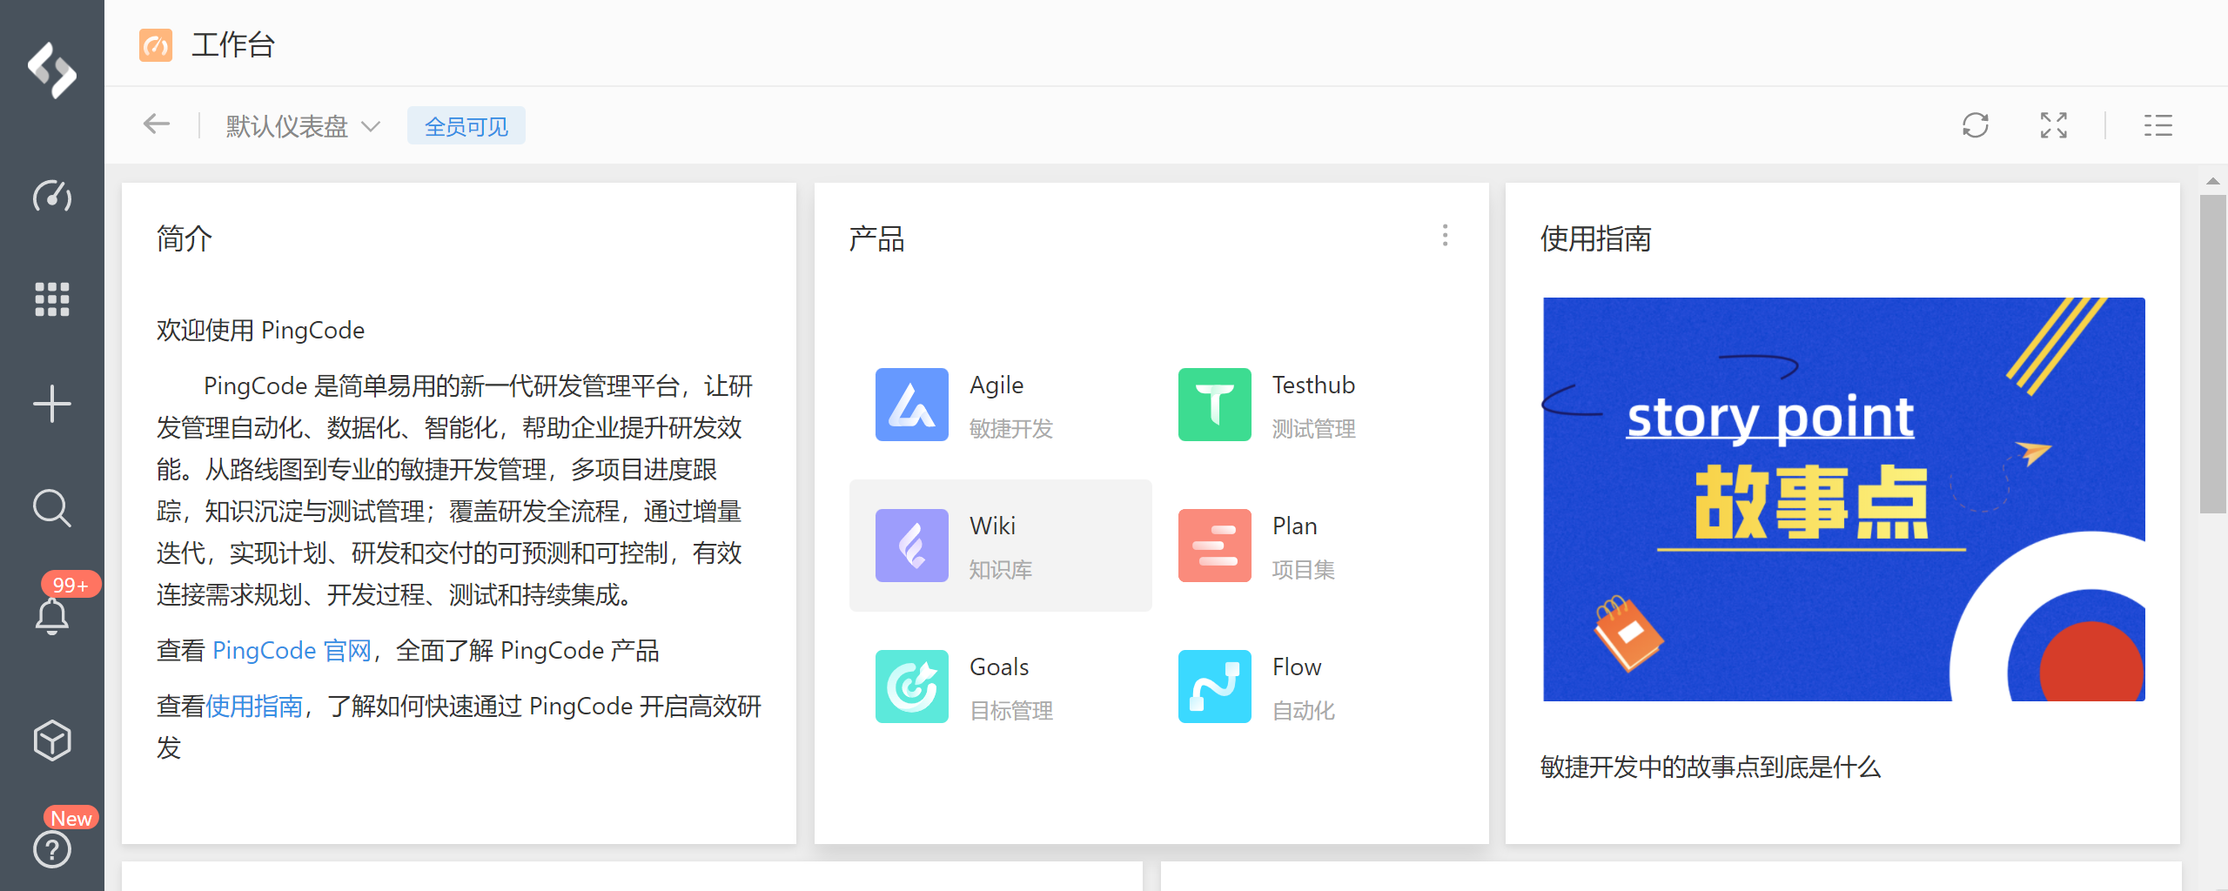Image resolution: width=2228 pixels, height=891 pixels.
Task: Refresh the dashboard with the refresh icon
Action: click(x=1975, y=125)
